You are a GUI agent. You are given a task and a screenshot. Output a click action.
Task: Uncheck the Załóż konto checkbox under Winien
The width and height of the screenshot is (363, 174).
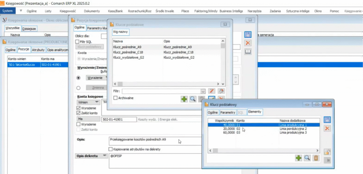pos(78,113)
